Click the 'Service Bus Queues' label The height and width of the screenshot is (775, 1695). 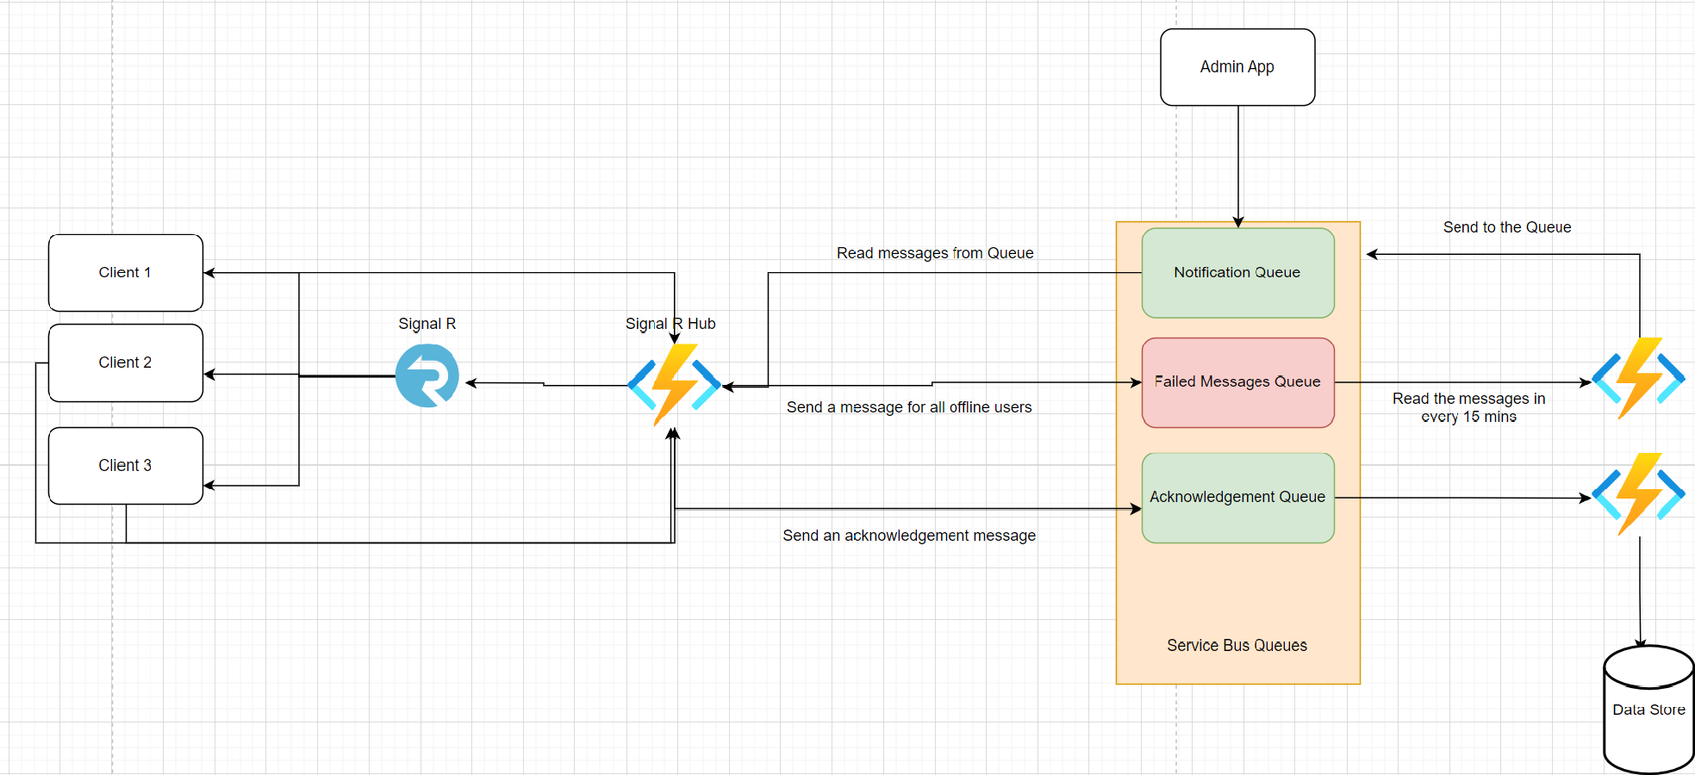click(x=1237, y=646)
